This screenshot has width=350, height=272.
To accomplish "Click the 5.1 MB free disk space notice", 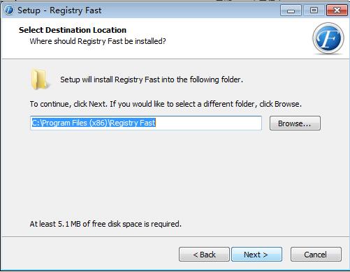I will coord(105,224).
